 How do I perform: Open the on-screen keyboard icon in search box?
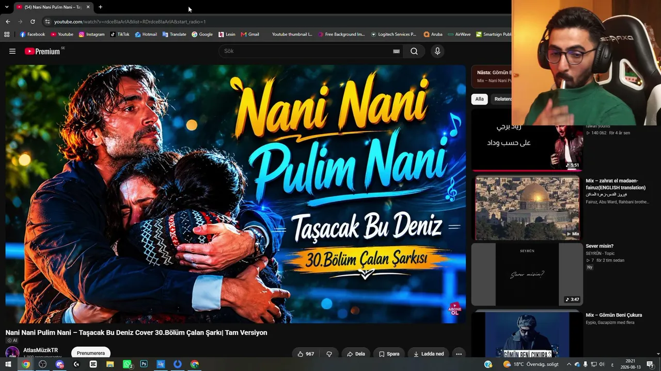tap(396, 51)
